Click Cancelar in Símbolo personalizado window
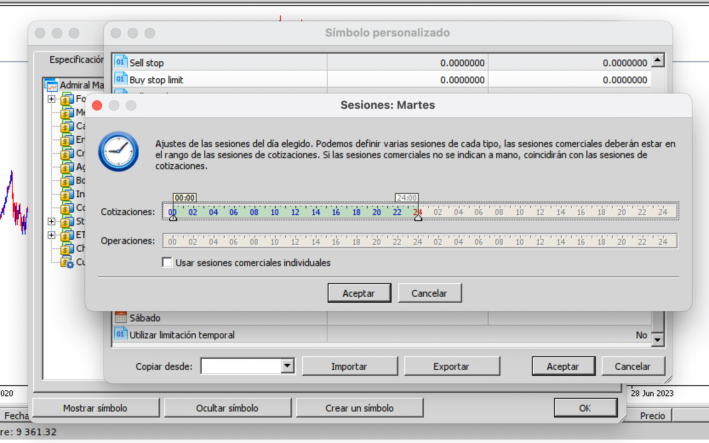709x443 pixels. tap(633, 366)
